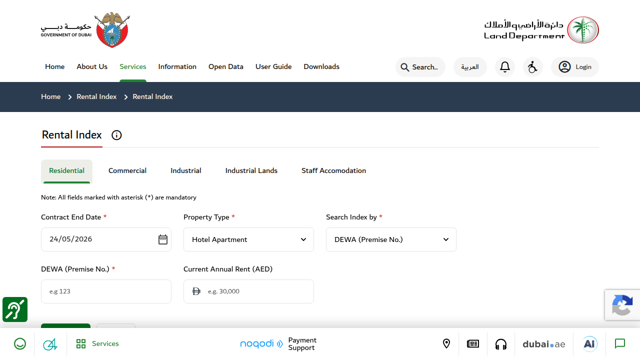Click the Dubai Land Department logo
Viewport: 640px width, 360px height.
click(x=541, y=30)
